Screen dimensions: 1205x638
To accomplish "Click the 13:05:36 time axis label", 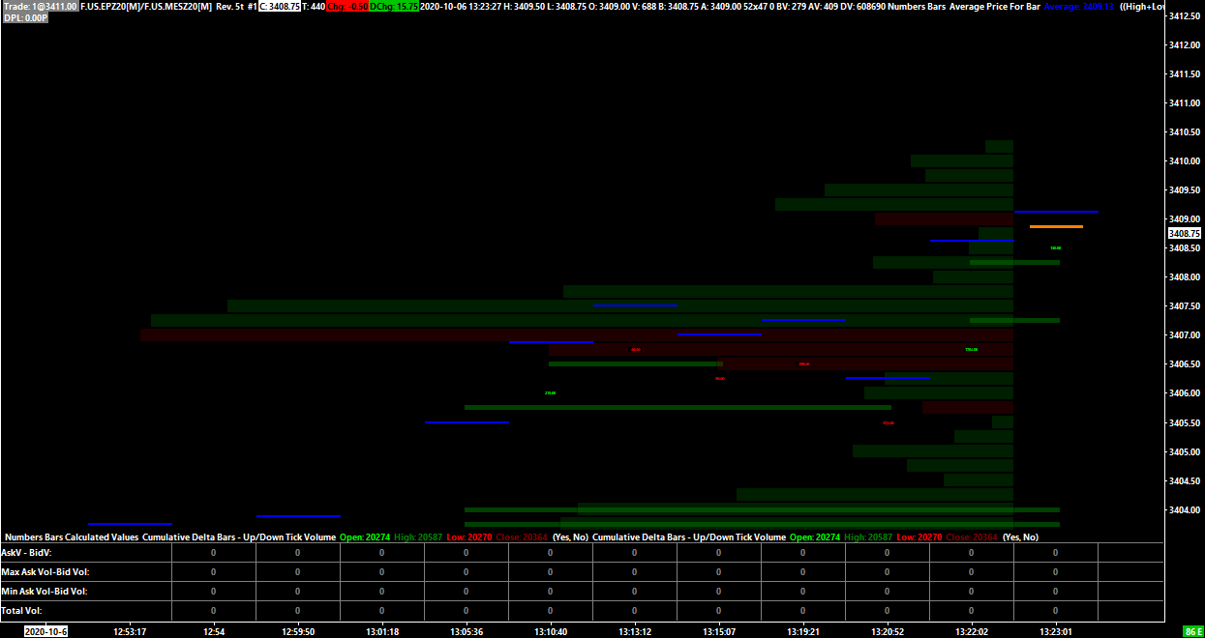I will coord(467,631).
